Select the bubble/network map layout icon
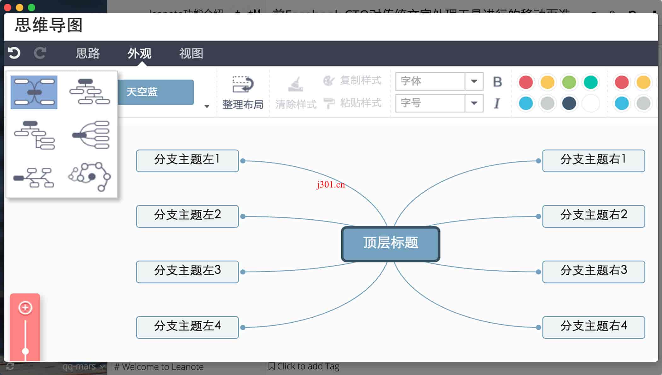This screenshot has height=375, width=662. [89, 177]
